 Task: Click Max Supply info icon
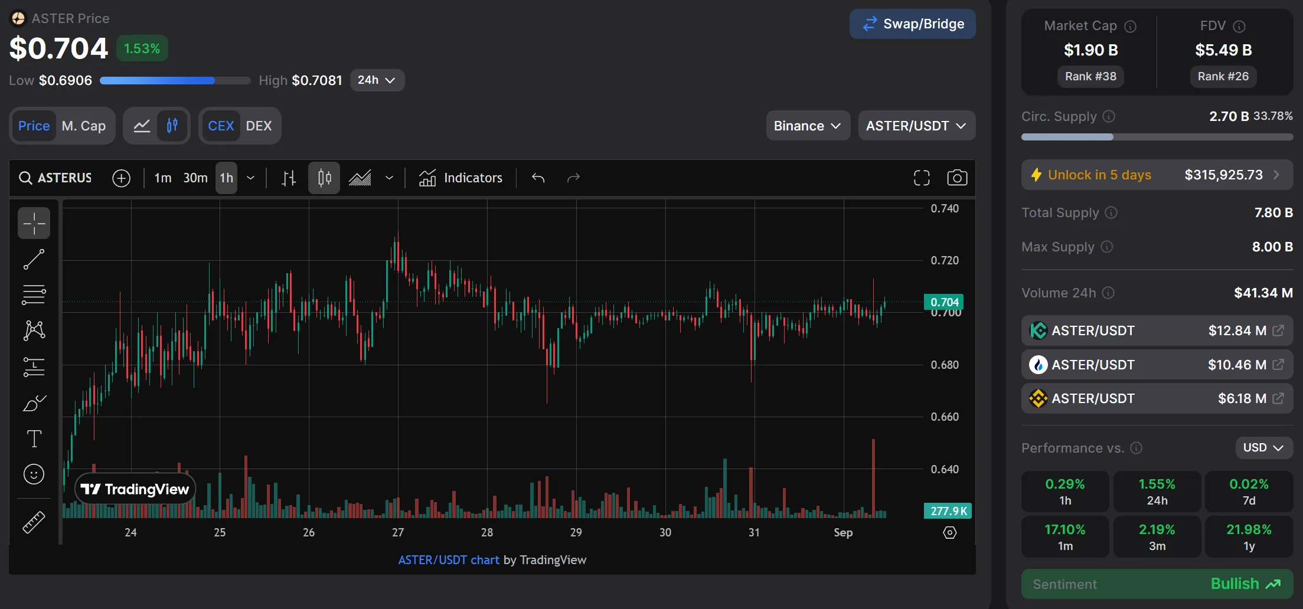click(1107, 247)
